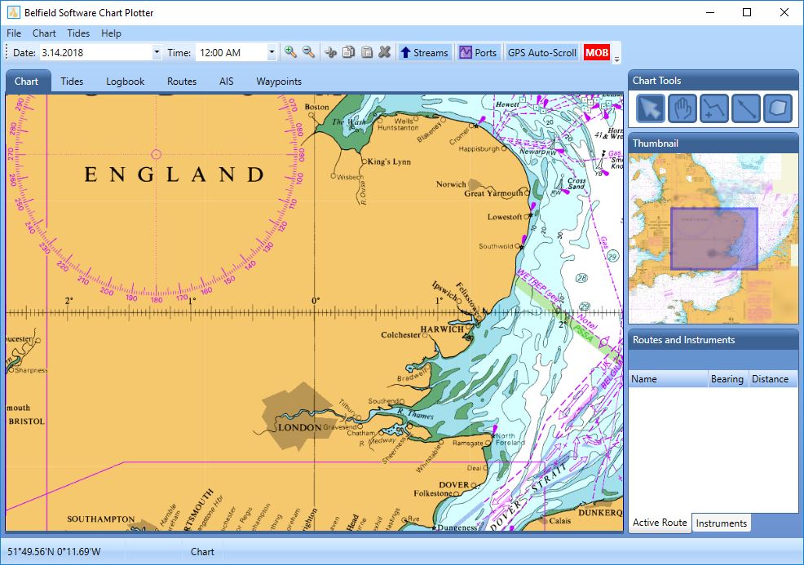Open the Ports panel
The width and height of the screenshot is (804, 565).
479,51
